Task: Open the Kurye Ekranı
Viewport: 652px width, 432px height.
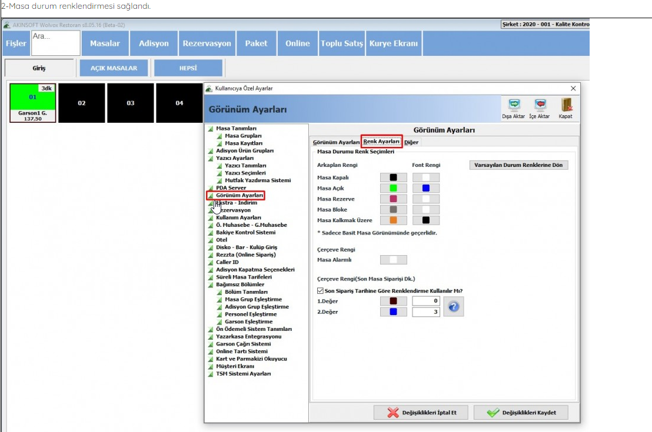Action: [x=394, y=43]
